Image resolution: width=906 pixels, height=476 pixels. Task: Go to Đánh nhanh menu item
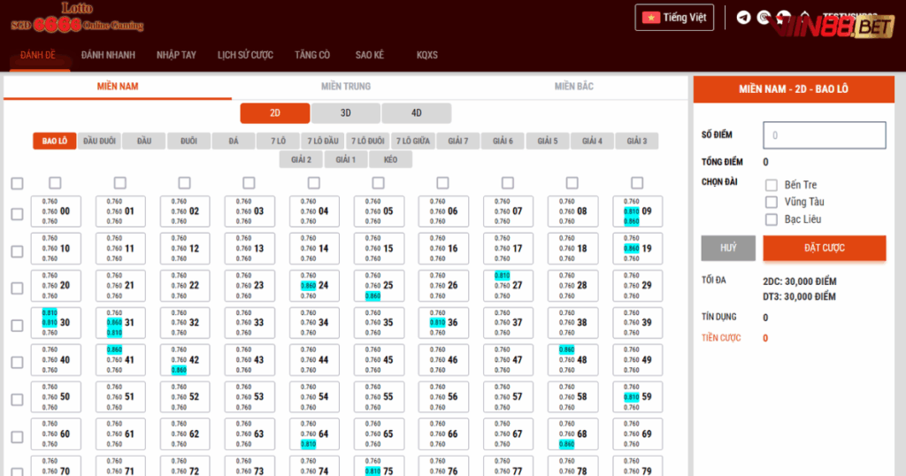click(108, 55)
